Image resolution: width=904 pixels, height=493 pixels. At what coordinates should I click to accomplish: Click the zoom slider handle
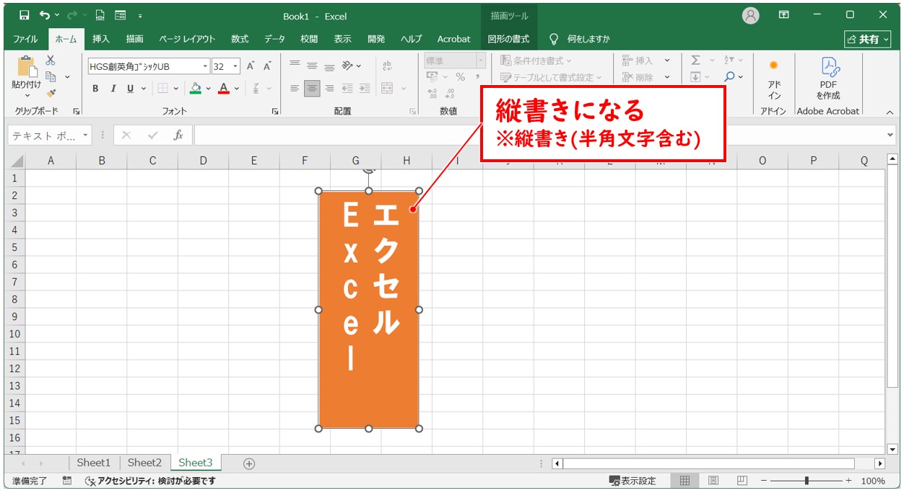click(807, 481)
